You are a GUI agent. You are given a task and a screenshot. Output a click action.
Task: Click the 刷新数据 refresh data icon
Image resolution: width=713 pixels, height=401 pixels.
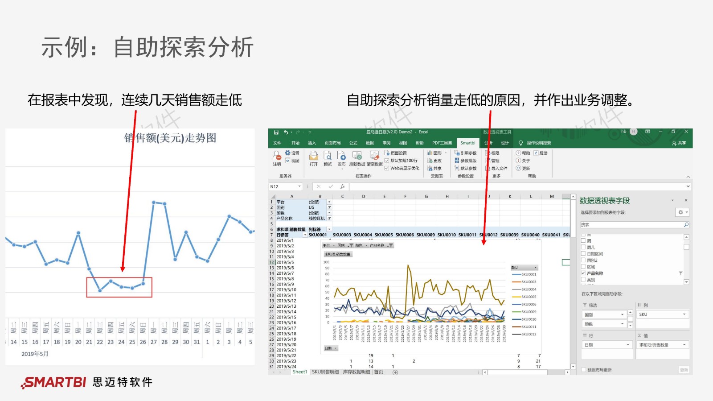tap(357, 156)
